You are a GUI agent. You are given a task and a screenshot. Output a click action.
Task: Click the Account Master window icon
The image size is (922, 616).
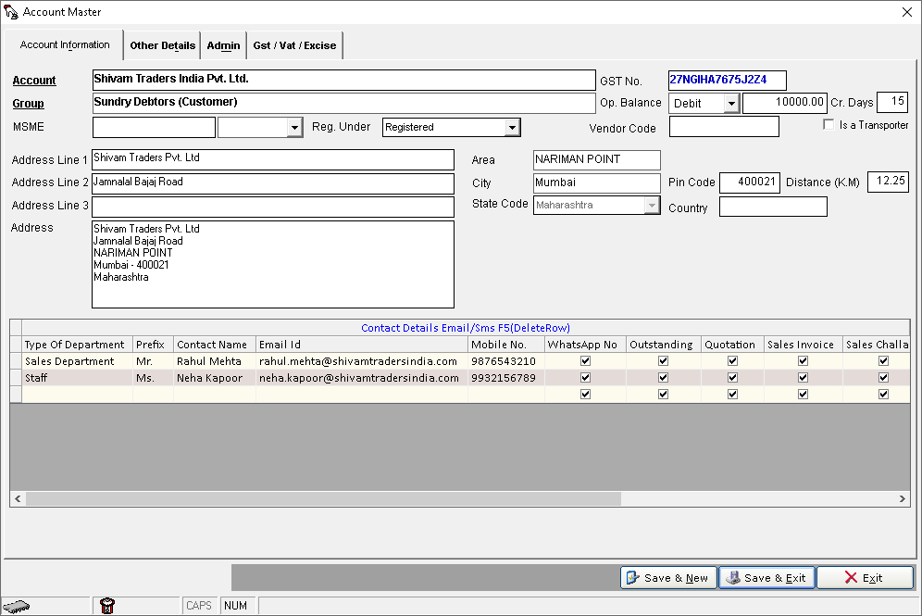(11, 12)
